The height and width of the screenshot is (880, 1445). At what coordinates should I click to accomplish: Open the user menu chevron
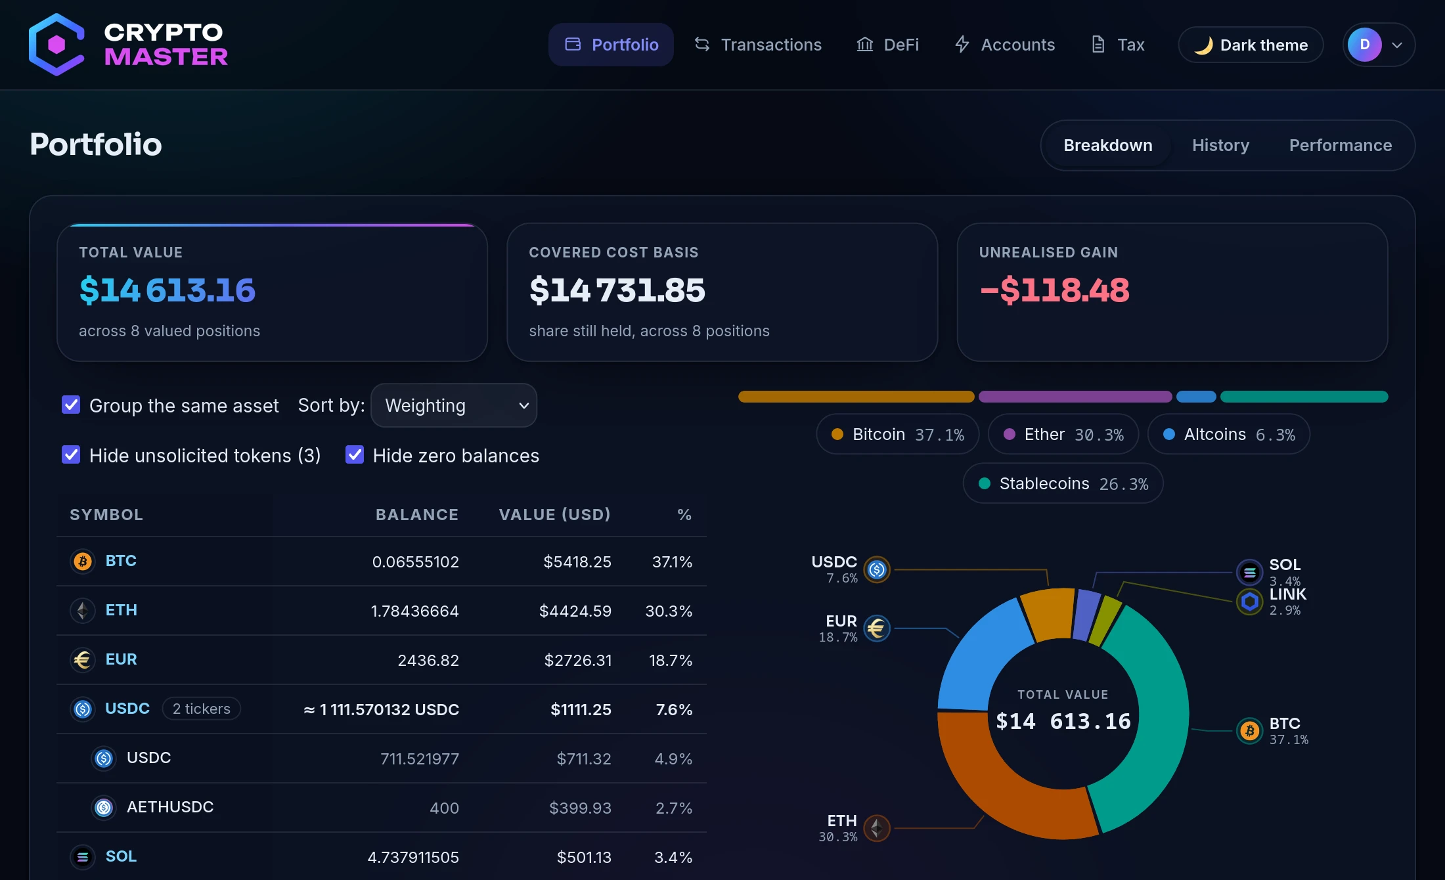tap(1398, 45)
